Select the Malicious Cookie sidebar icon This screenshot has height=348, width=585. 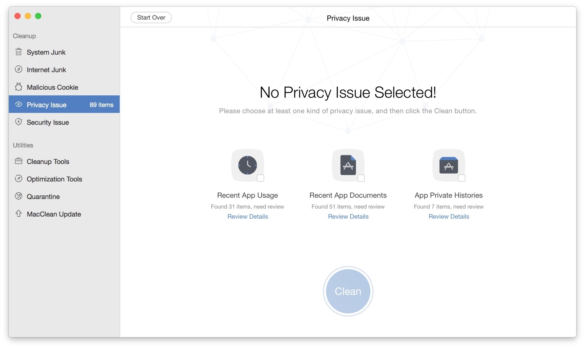[x=18, y=87]
